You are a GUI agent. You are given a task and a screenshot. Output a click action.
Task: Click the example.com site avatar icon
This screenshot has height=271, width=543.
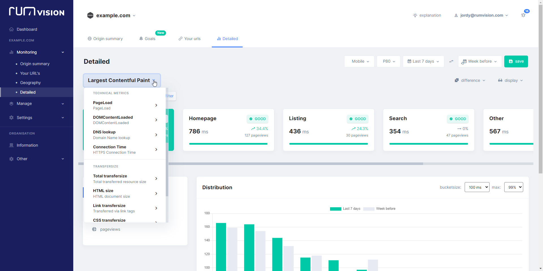pyautogui.click(x=90, y=15)
